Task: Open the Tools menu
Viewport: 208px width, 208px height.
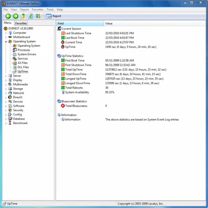Action: [50, 10]
